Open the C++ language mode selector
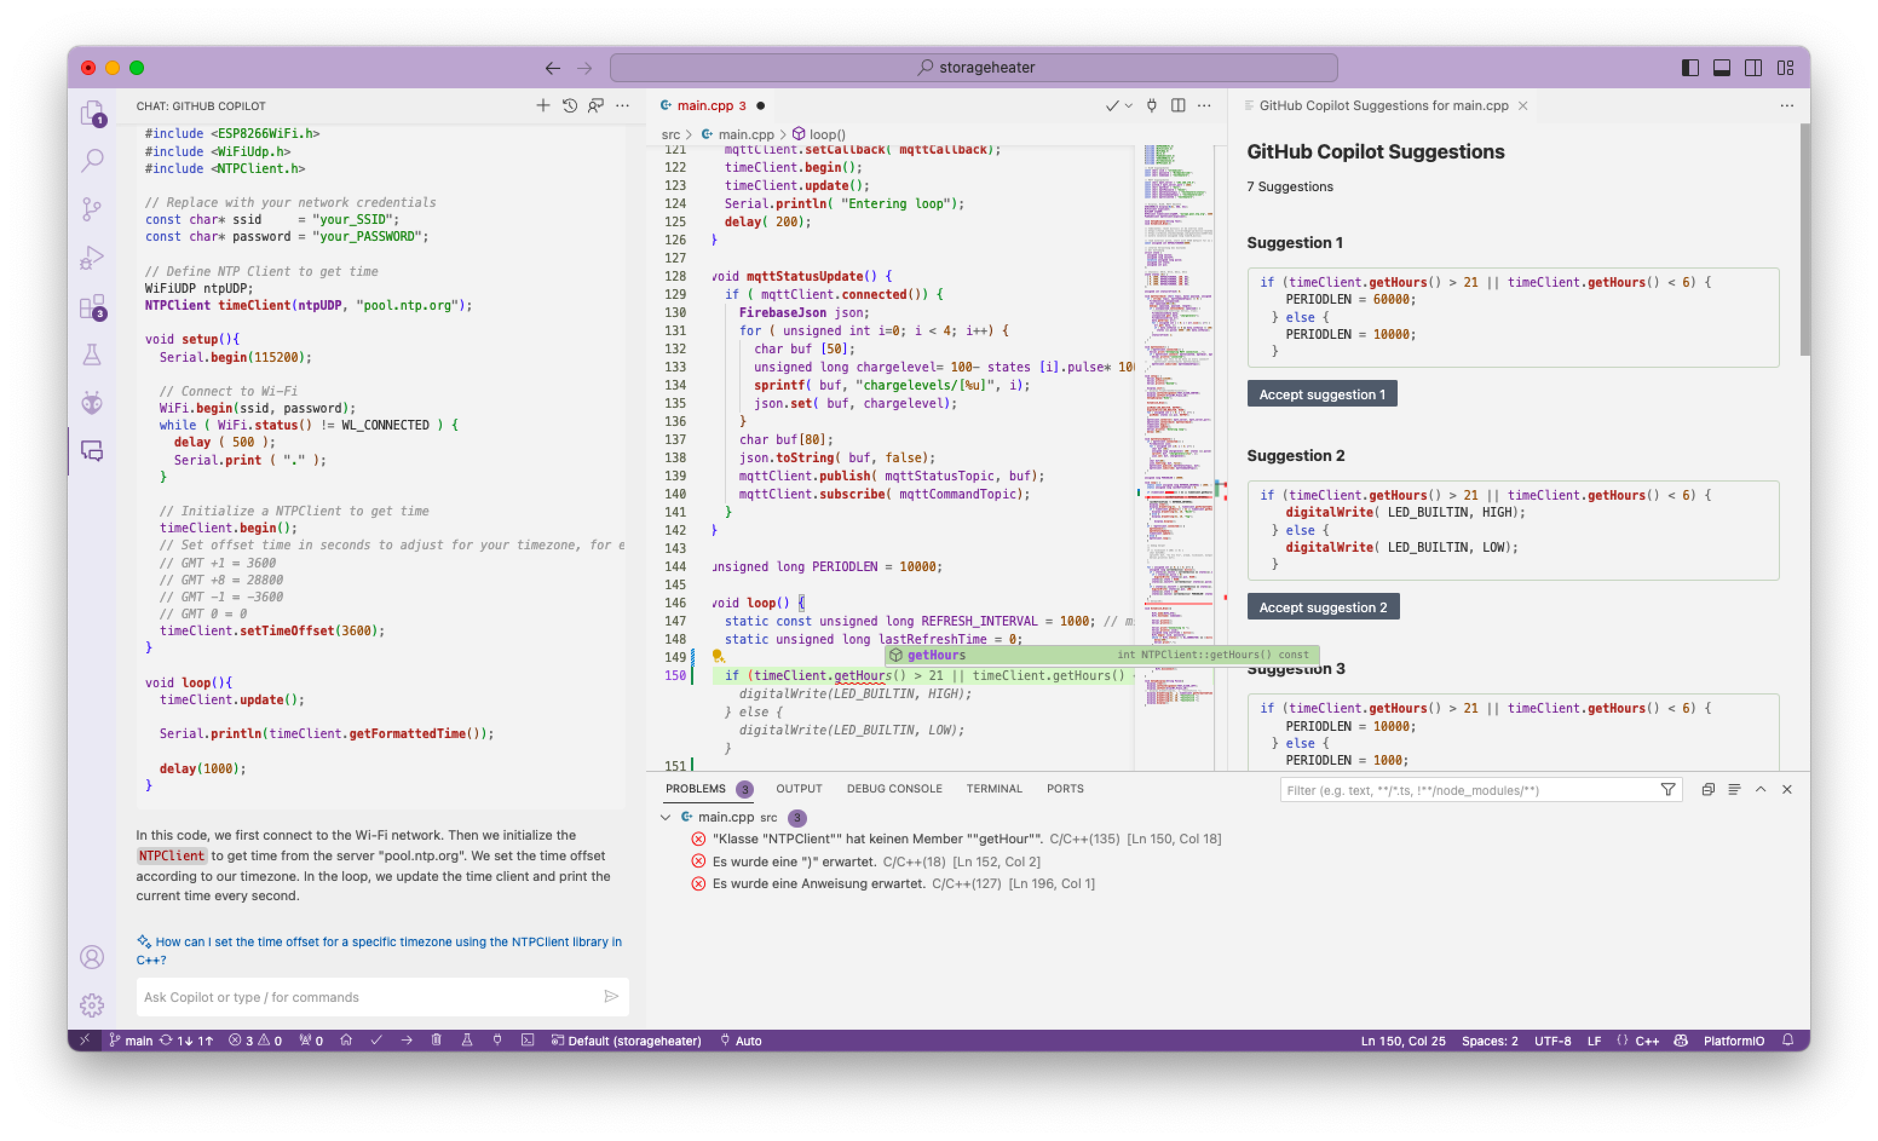Image resolution: width=1878 pixels, height=1141 pixels. click(x=1647, y=1041)
